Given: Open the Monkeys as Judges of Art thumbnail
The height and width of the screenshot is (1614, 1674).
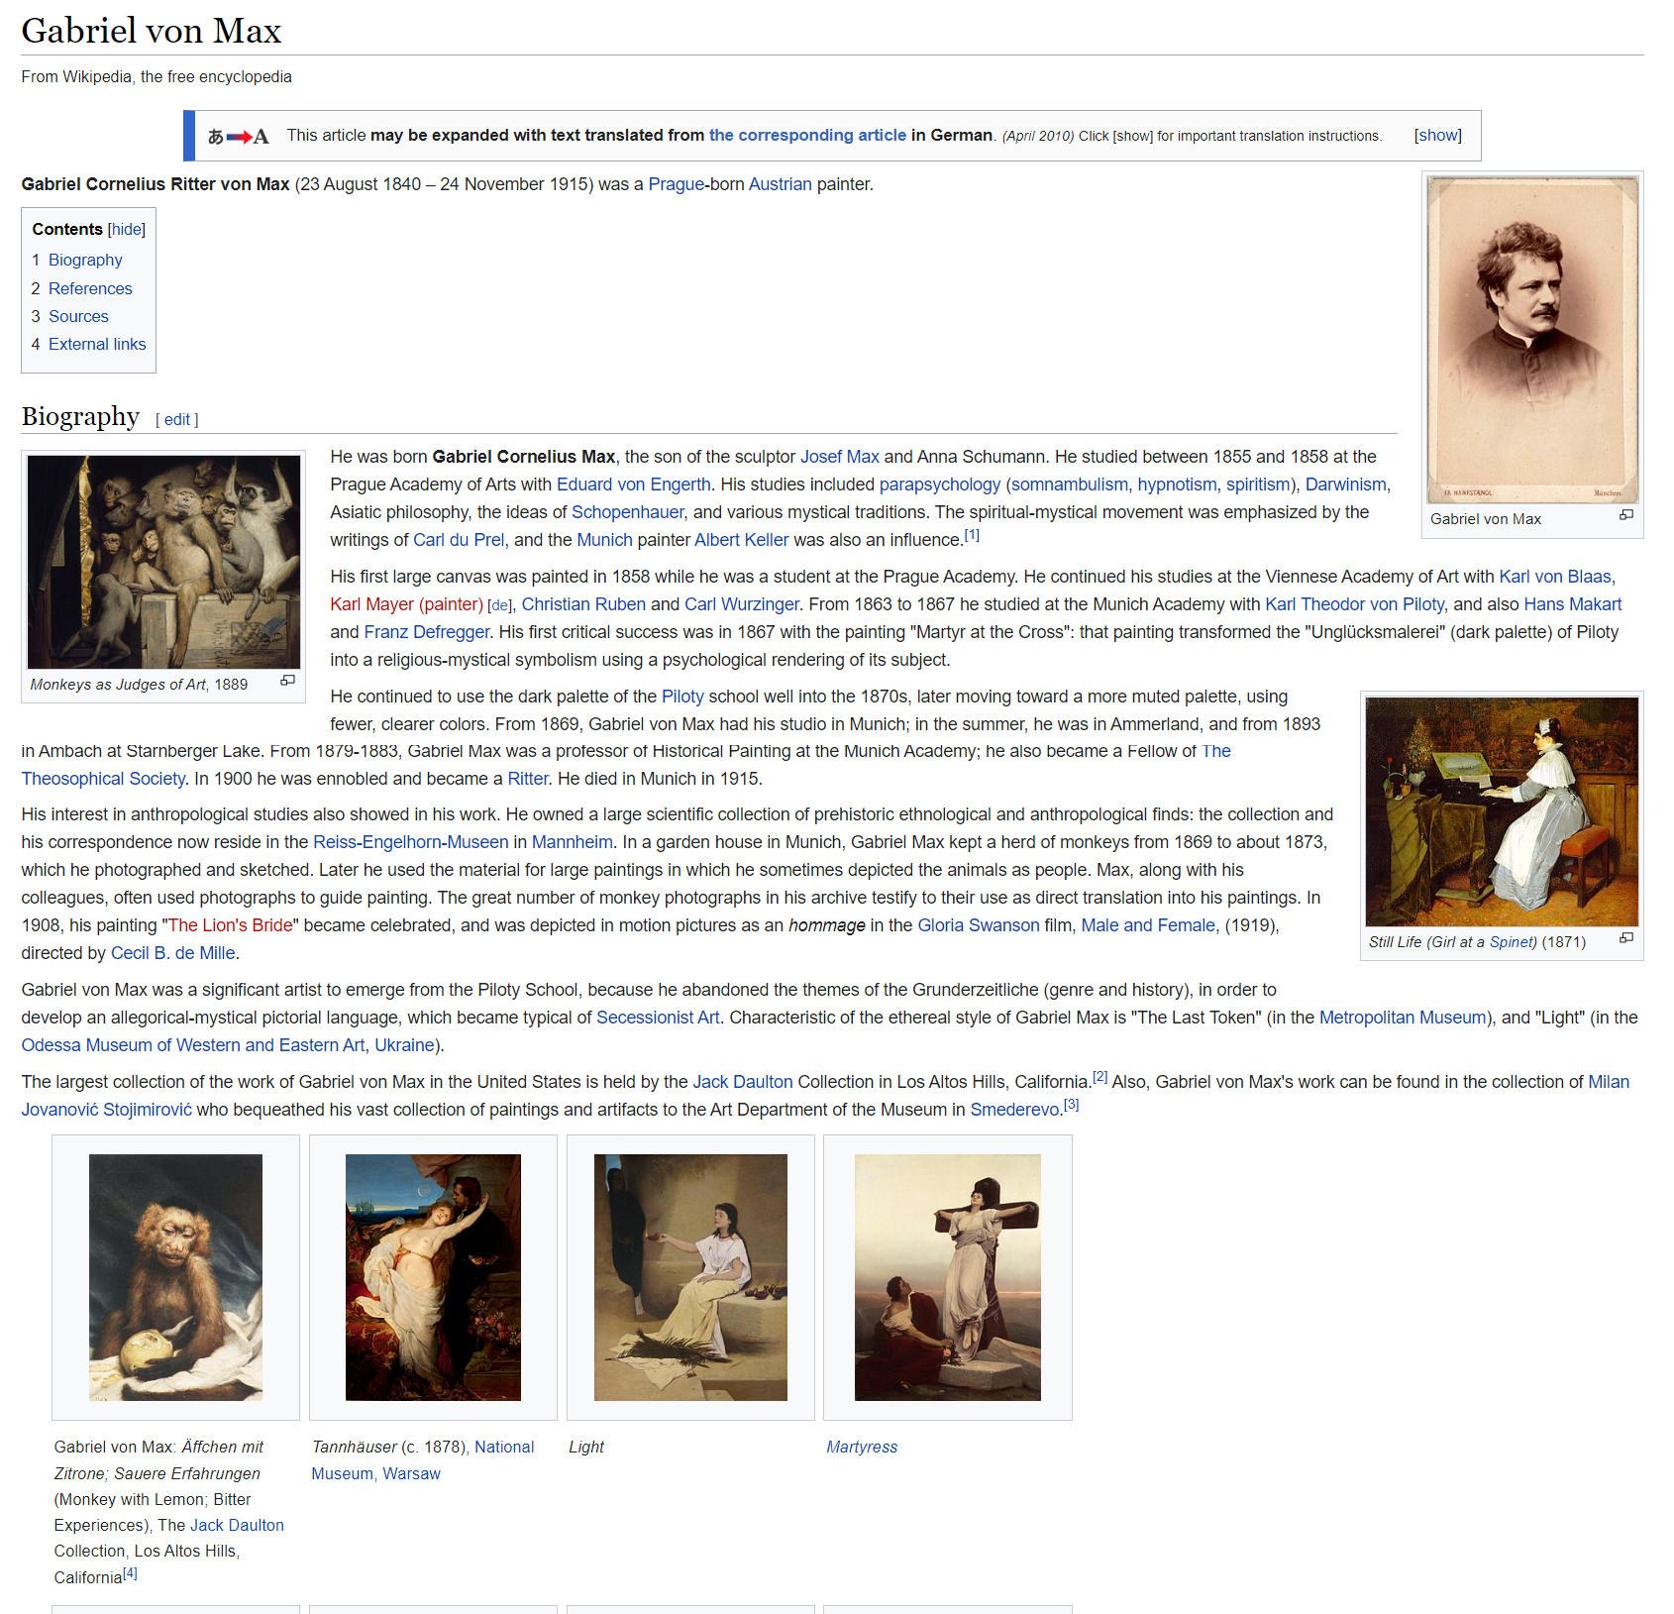Looking at the screenshot, I should tap(163, 562).
